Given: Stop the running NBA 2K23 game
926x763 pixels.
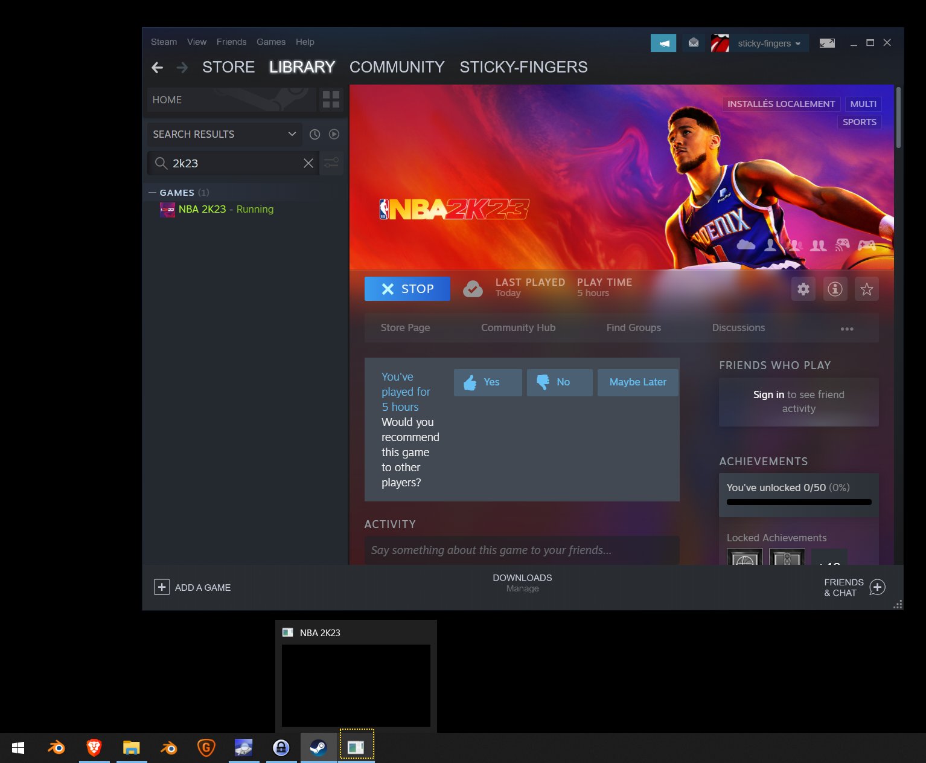Looking at the screenshot, I should pos(407,289).
